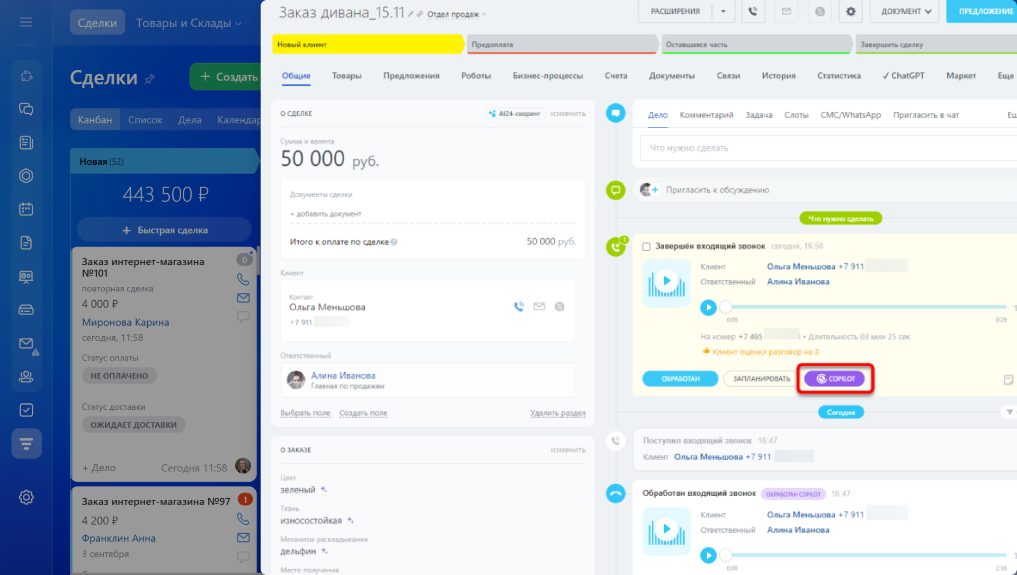This screenshot has height=575, width=1017.
Task: Switch to the Товары tab
Action: click(346, 76)
